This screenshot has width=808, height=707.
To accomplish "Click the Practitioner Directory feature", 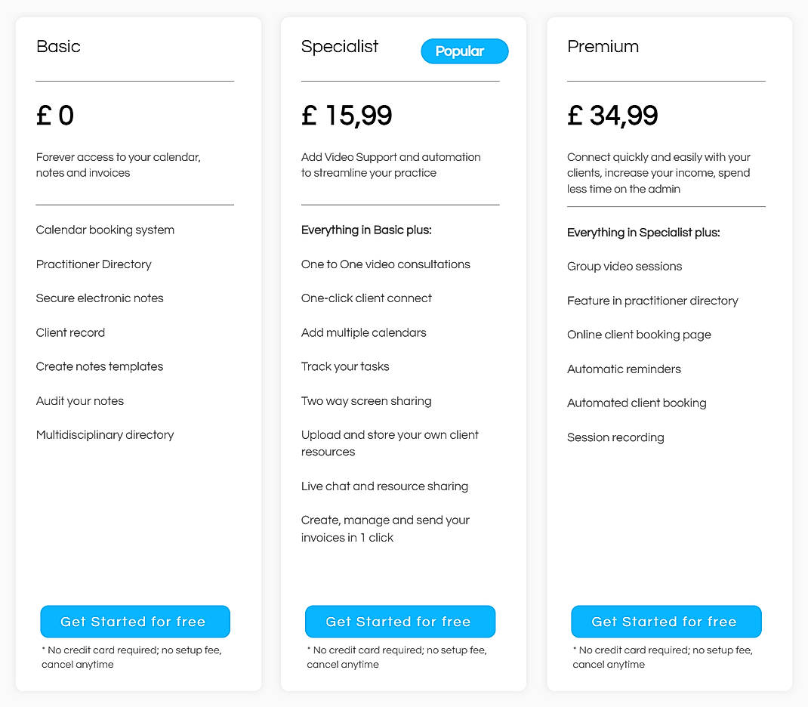I will pyautogui.click(x=94, y=264).
